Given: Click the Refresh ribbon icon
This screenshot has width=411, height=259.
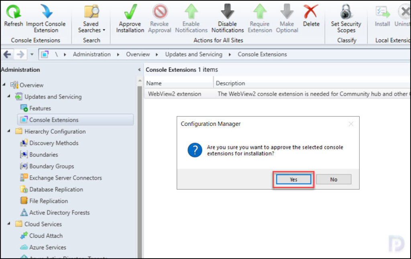Looking at the screenshot, I should pyautogui.click(x=13, y=12).
